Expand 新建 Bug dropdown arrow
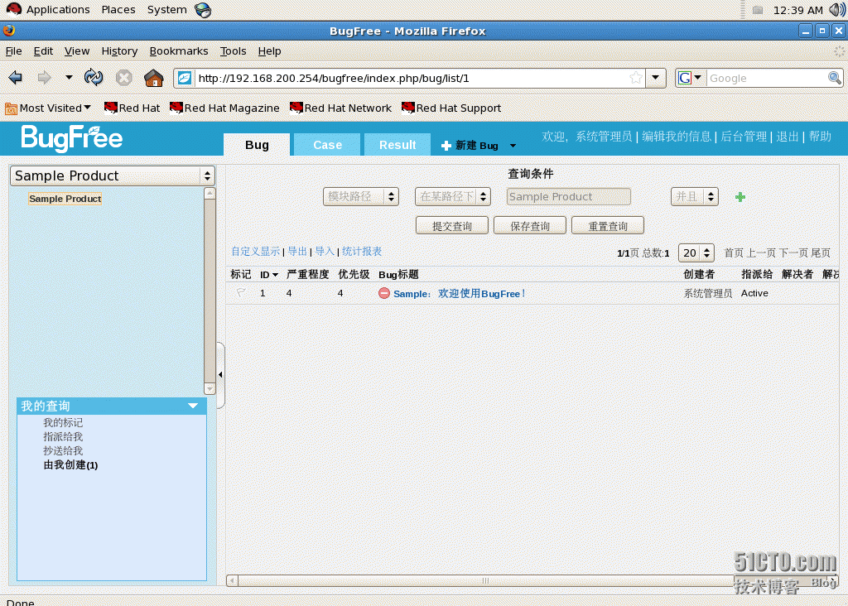This screenshot has height=606, width=848. 513,146
